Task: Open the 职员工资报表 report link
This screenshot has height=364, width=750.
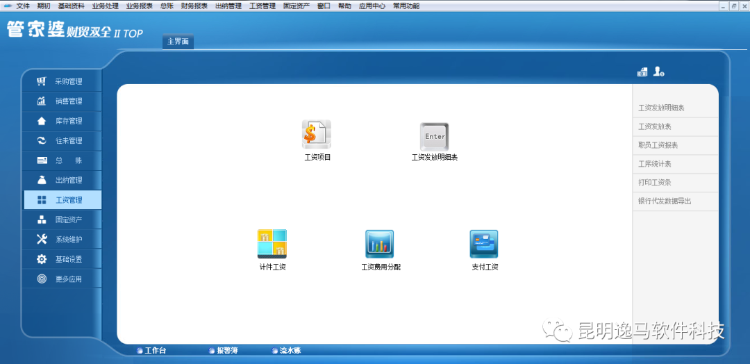Action: pyautogui.click(x=658, y=145)
